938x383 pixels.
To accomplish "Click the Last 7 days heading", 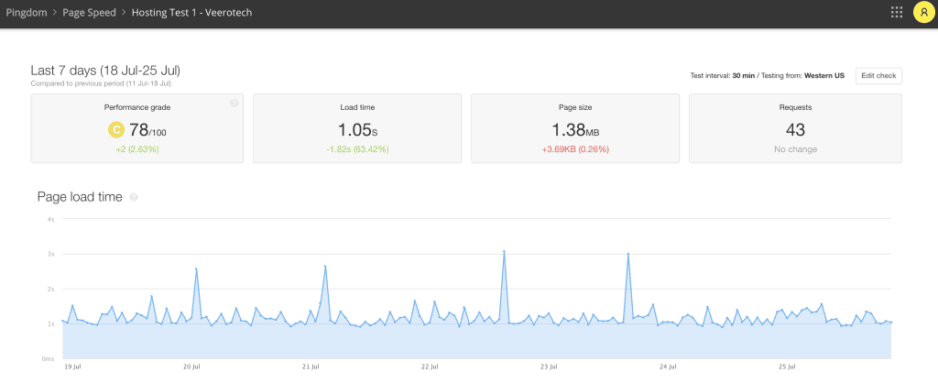I will pyautogui.click(x=105, y=70).
